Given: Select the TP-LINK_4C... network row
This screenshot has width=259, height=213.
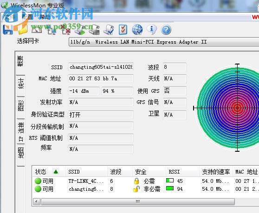Looking at the screenshot, I should (x=145, y=181).
